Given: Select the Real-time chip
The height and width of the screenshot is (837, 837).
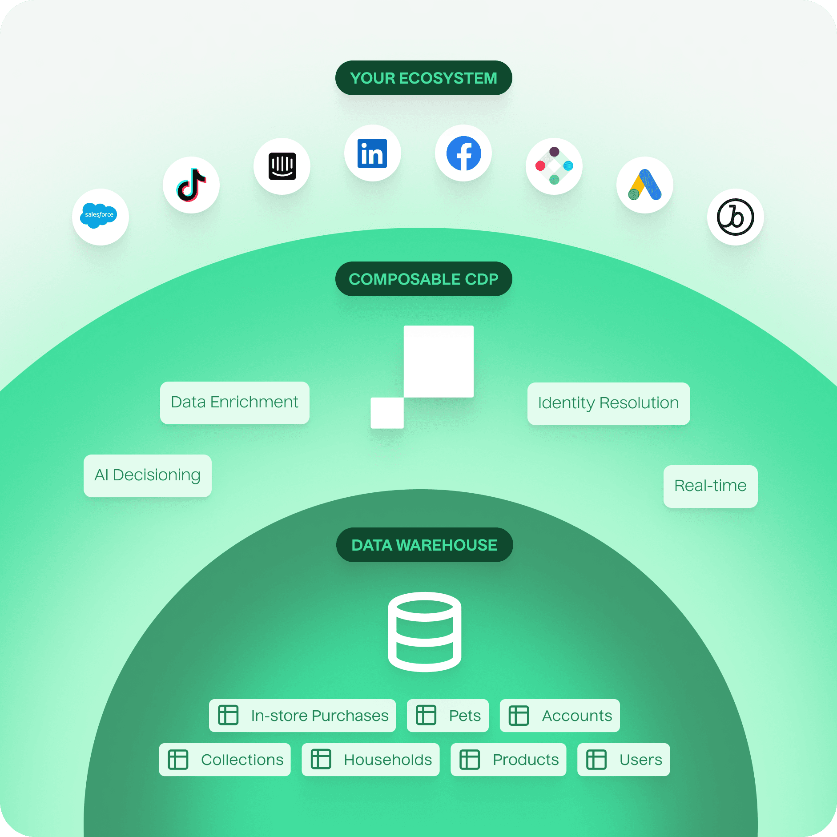Looking at the screenshot, I should [x=710, y=486].
